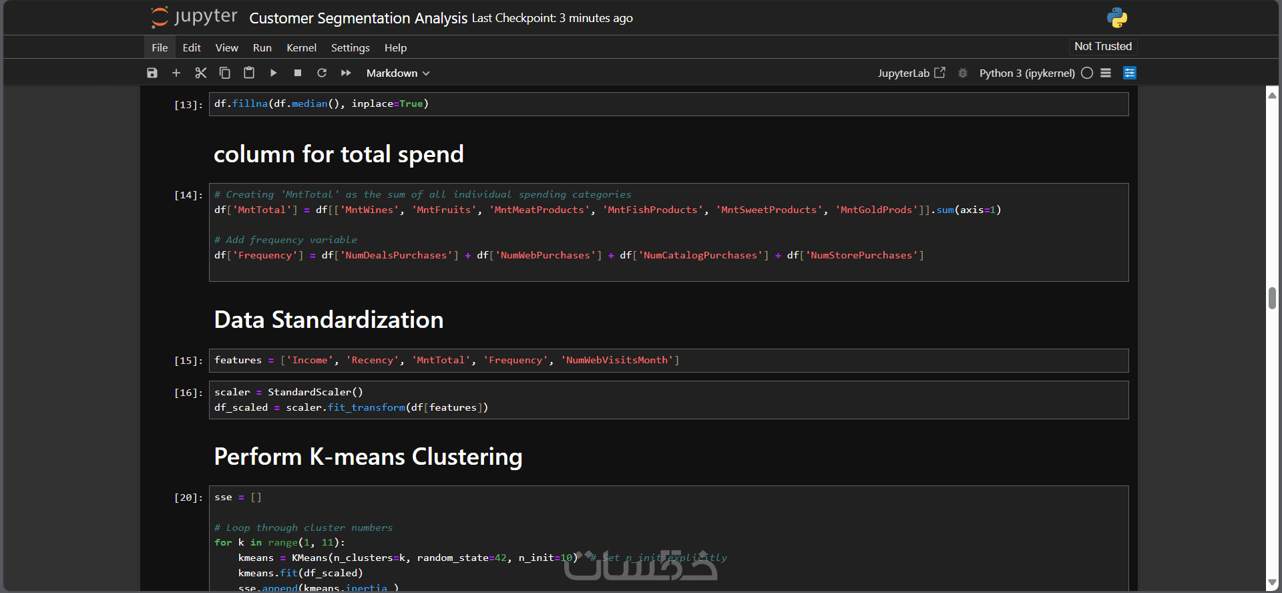1282x593 pixels.
Task: Click the Save notebook icon
Action: (x=152, y=73)
